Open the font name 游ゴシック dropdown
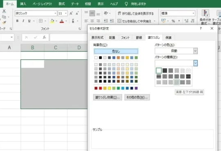The width and height of the screenshot is (221, 151). point(55,14)
